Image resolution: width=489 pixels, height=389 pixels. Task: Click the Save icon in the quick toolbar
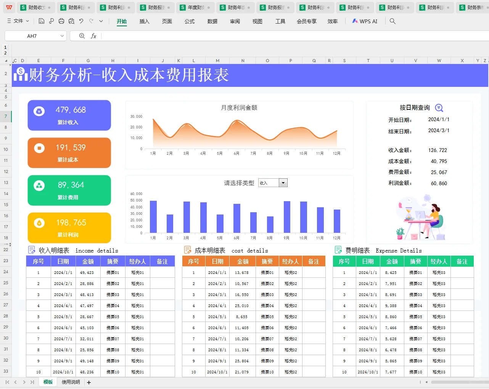tap(41, 21)
